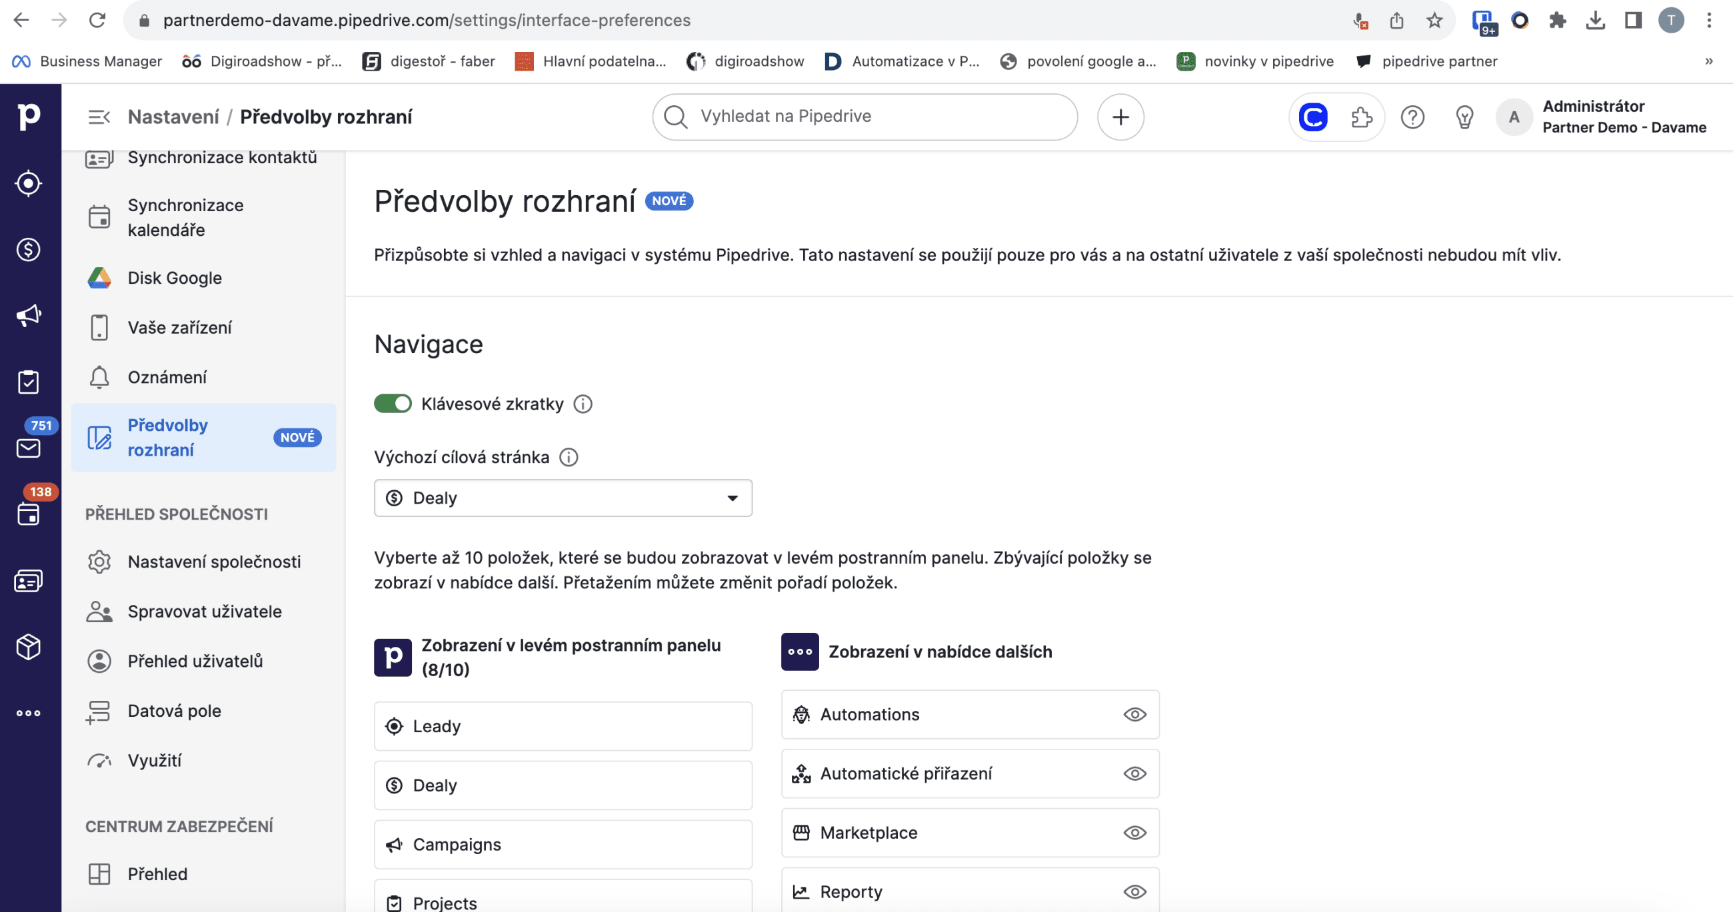The width and height of the screenshot is (1733, 912).
Task: Click the Vyhledat na Pipedrive search field
Action: click(865, 117)
